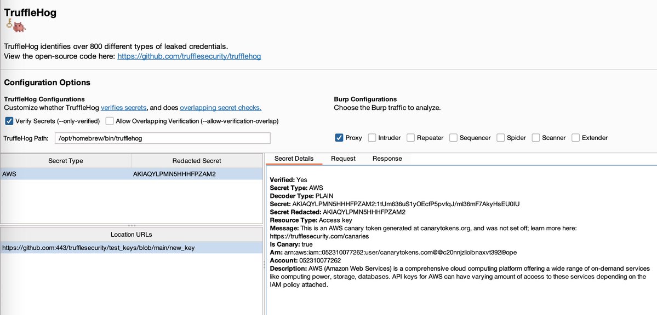Click the 'Is Canary: true' line

(291, 244)
